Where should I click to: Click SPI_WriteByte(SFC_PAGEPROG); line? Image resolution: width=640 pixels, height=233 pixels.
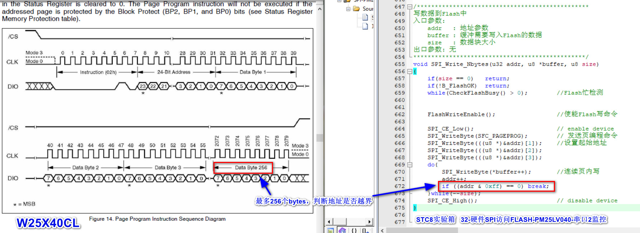click(477, 136)
